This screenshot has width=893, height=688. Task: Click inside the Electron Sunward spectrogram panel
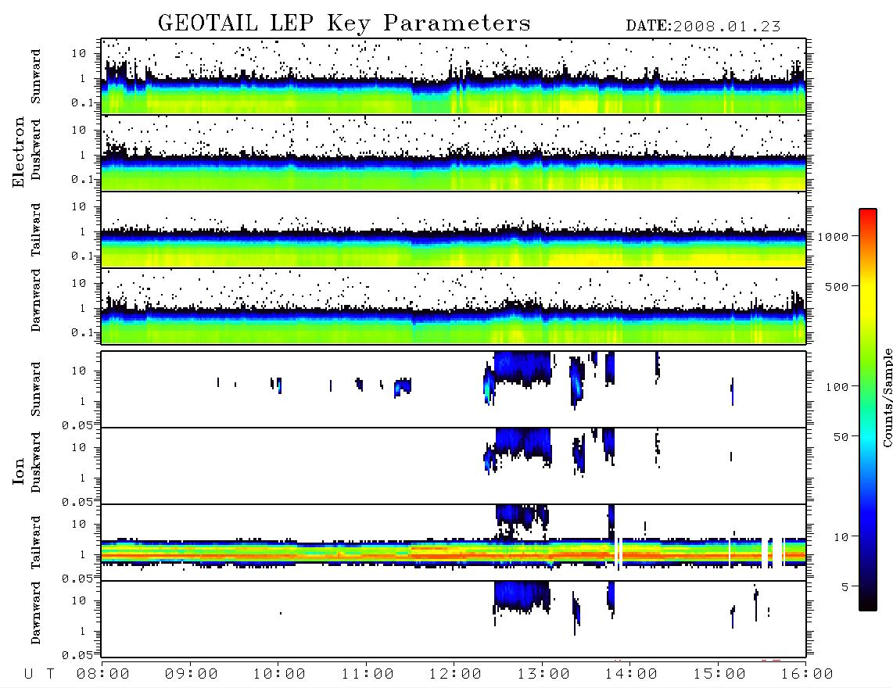tap(454, 77)
